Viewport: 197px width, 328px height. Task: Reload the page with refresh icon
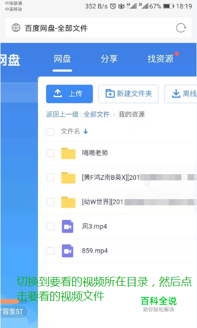(x=181, y=28)
